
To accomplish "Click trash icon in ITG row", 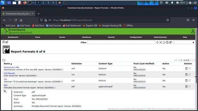I will 186,80.
